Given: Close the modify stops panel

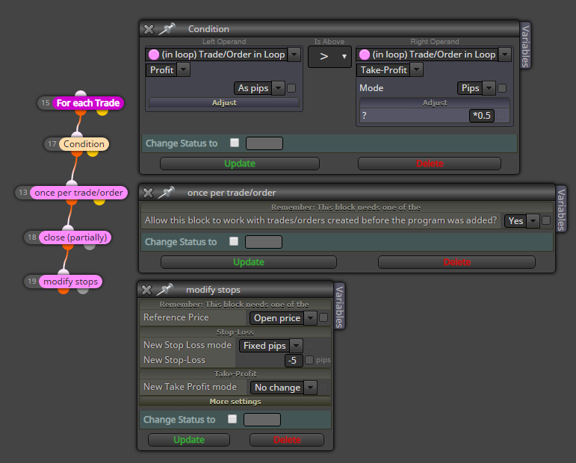Looking at the screenshot, I should tap(146, 290).
